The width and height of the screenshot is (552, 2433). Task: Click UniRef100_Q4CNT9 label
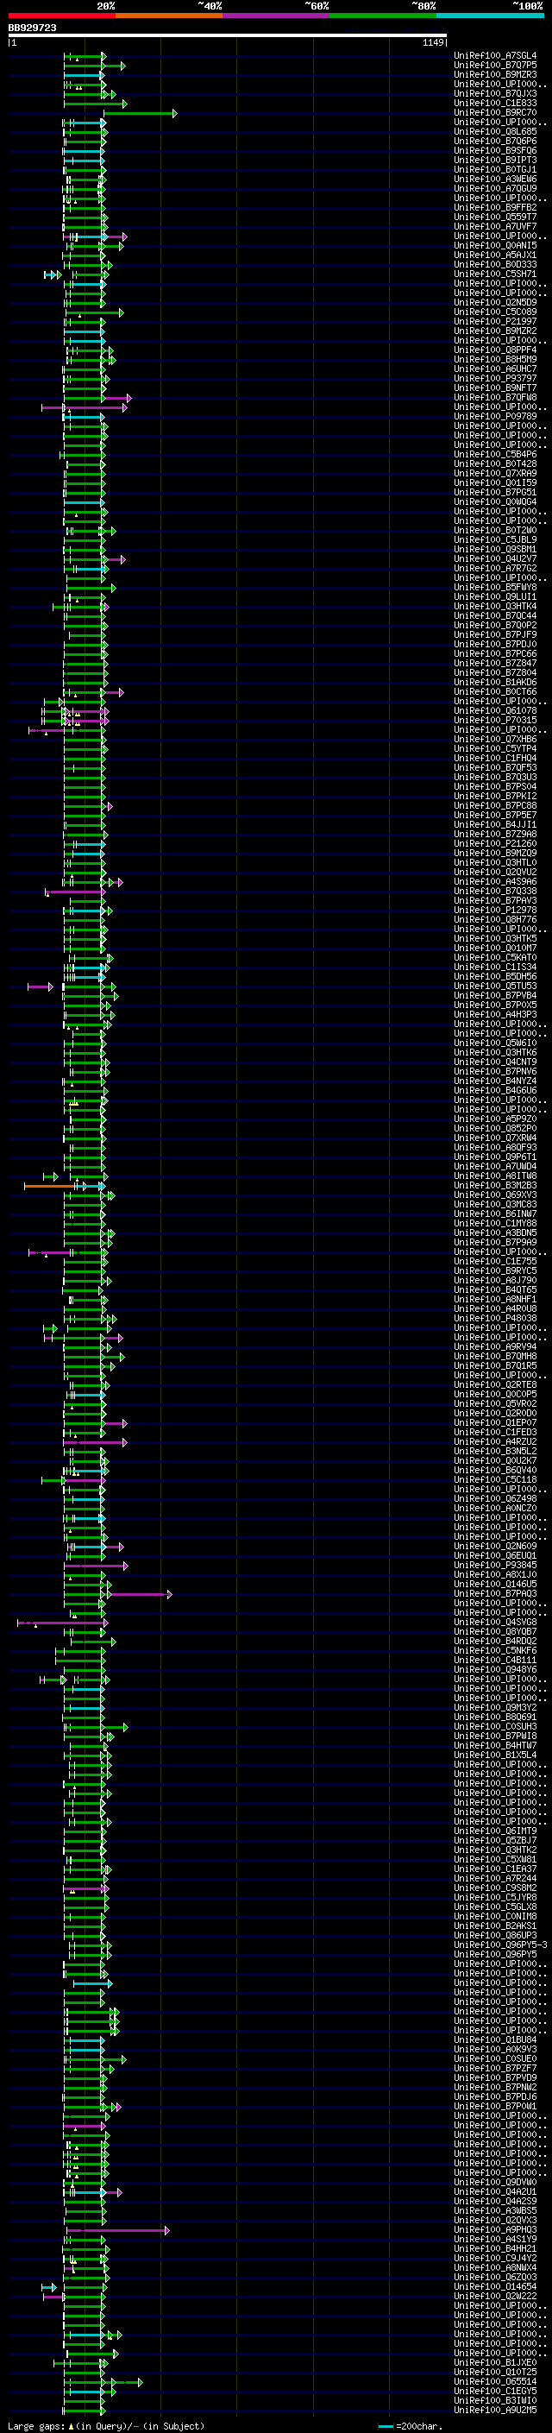(495, 1062)
